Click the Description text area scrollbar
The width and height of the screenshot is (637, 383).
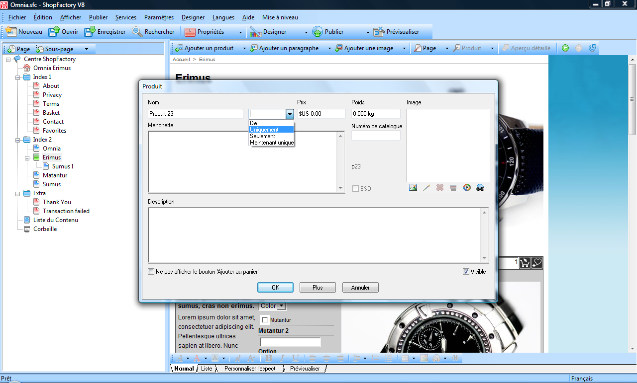pos(484,235)
